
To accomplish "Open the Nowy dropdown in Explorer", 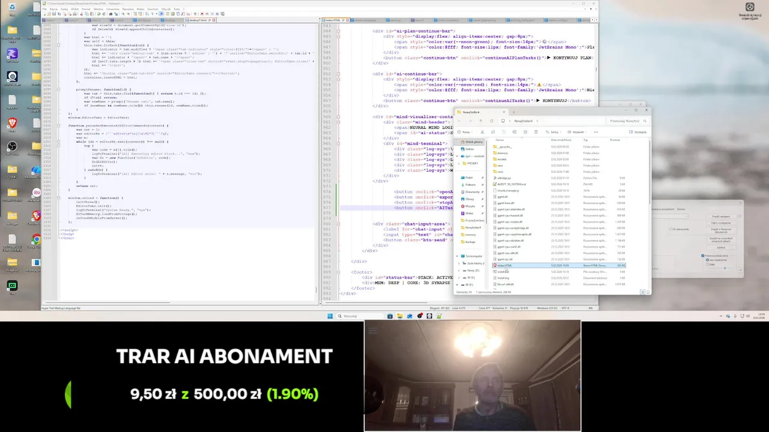I will (x=465, y=132).
